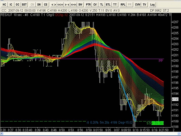Activate the CV chart values tool
The width and height of the screenshot is (181, 136).
click(x=95, y=5)
